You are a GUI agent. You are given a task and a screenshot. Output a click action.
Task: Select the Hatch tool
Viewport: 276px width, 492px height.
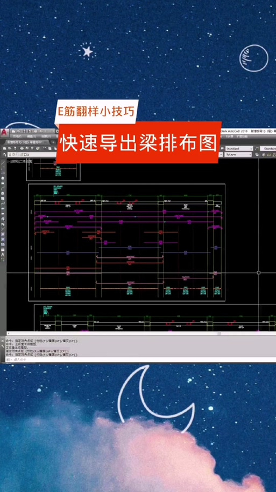[3, 234]
